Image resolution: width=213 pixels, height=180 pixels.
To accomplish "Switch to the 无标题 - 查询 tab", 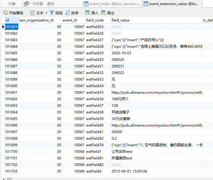I will coord(52,4).
